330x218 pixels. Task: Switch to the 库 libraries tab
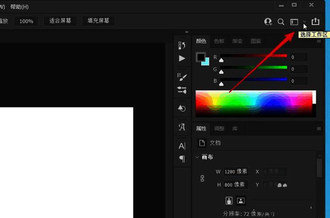(x=235, y=128)
